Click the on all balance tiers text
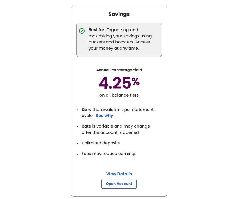251x199 pixels. coord(119,95)
